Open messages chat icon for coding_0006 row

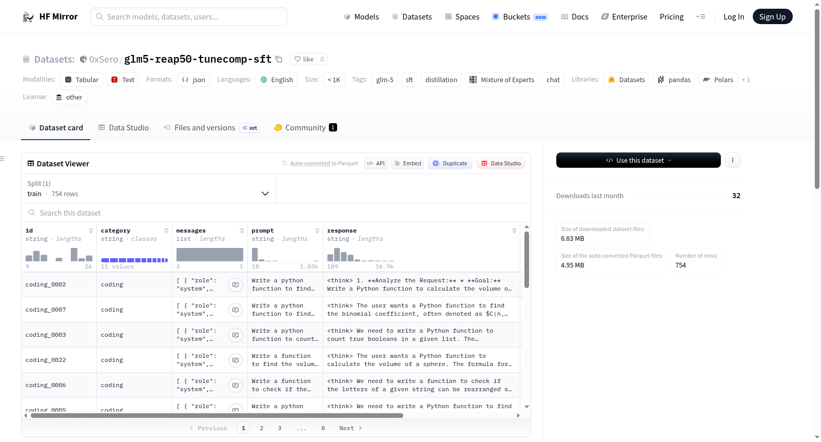(236, 386)
